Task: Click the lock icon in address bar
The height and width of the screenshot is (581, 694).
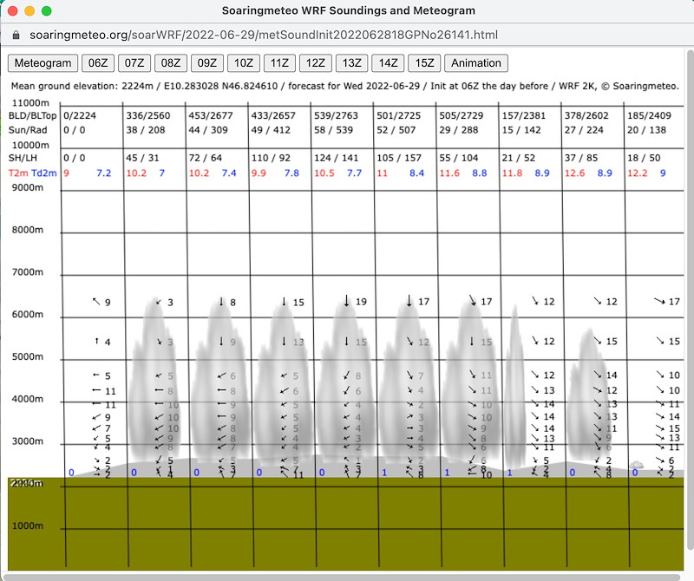Action: coord(16,35)
